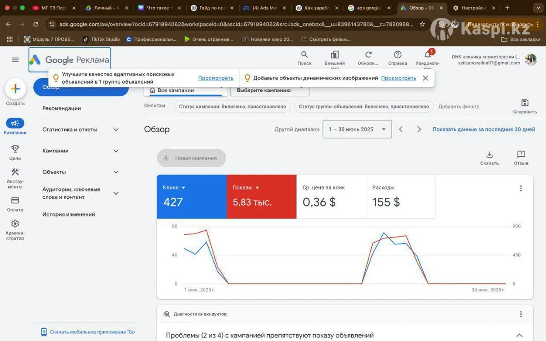Click Show data for last 30 days
Viewport: 546px width, 341px height.
484,130
